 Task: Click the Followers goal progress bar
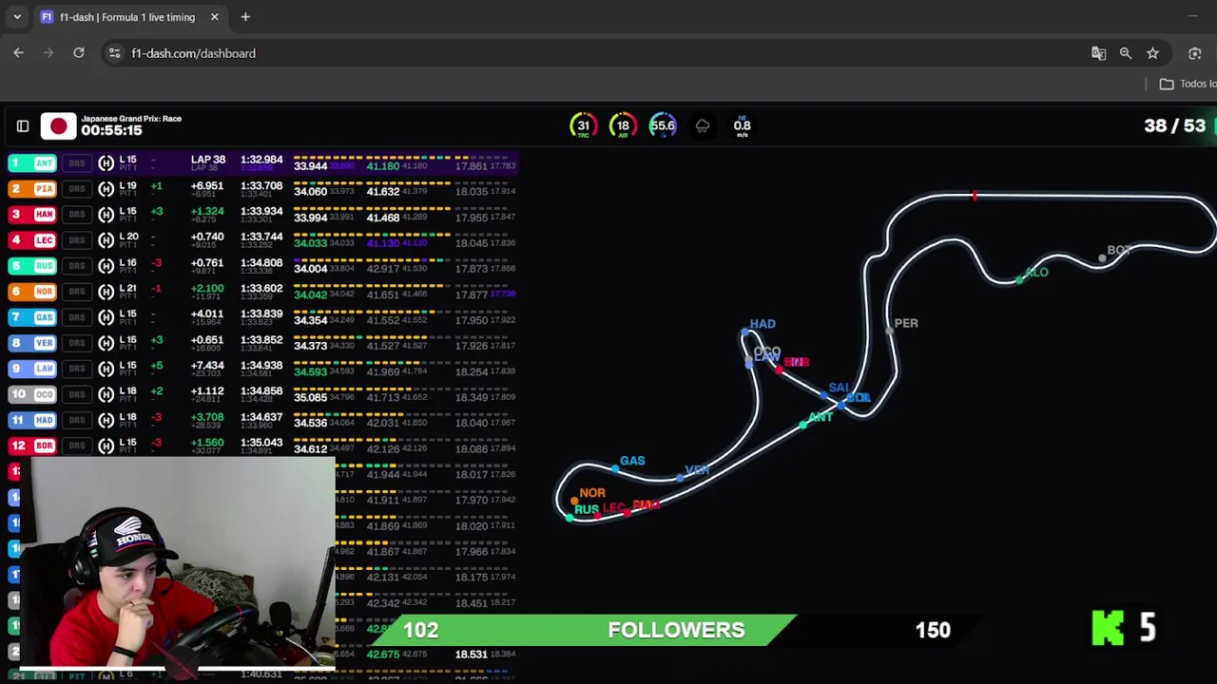pyautogui.click(x=675, y=630)
